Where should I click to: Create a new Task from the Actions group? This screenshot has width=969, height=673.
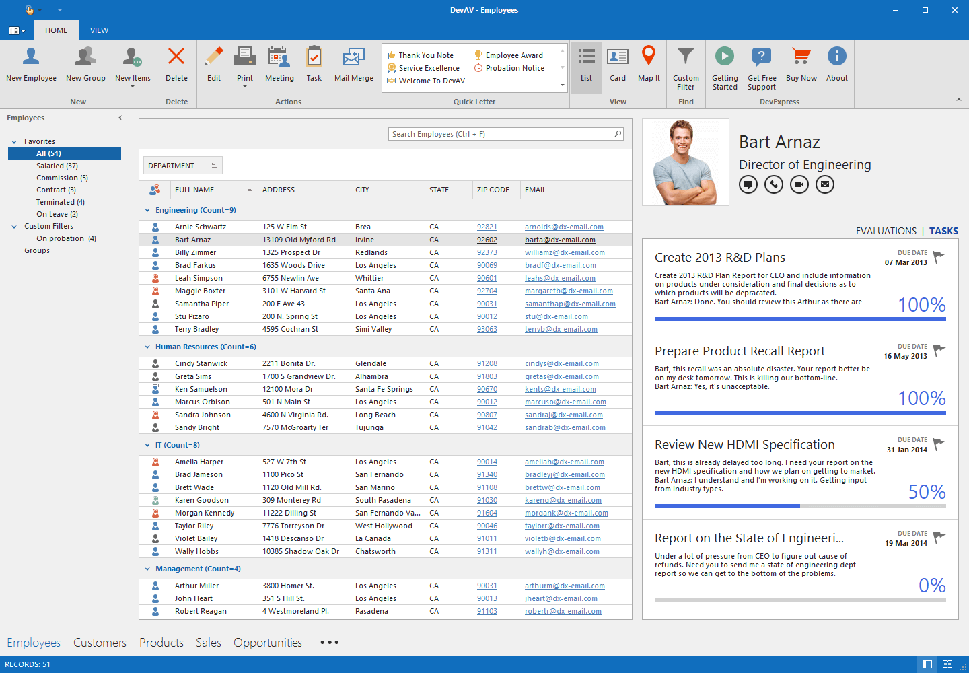point(314,65)
